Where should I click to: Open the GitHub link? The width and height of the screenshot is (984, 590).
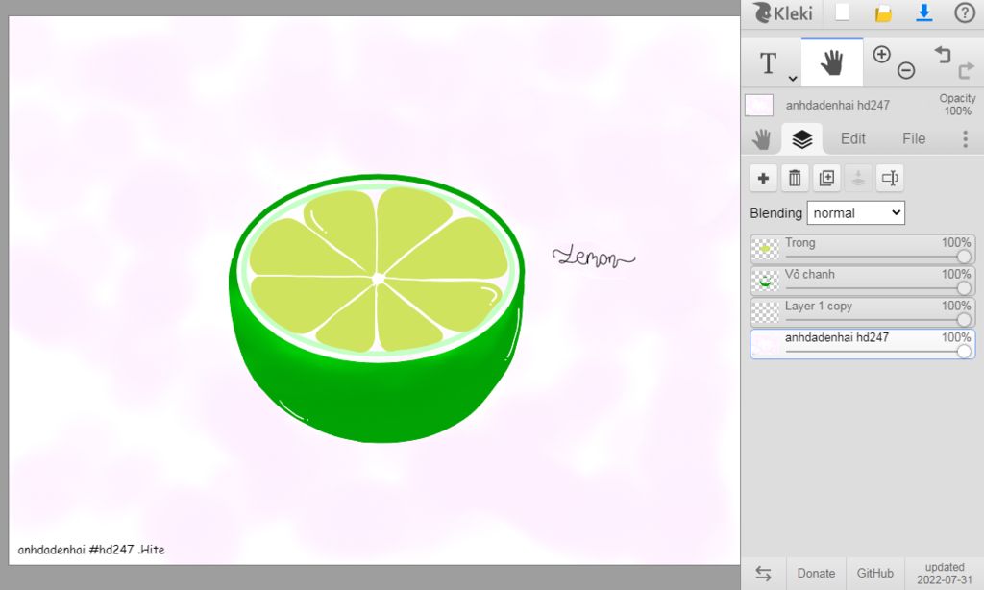[874, 573]
